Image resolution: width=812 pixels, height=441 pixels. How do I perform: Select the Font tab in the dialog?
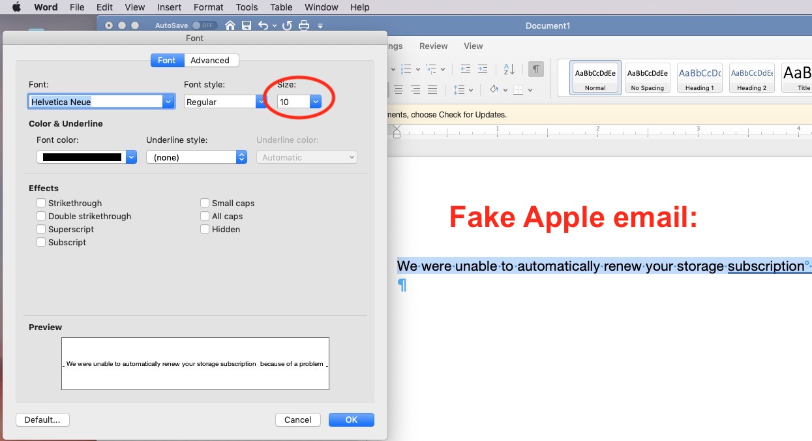167,60
